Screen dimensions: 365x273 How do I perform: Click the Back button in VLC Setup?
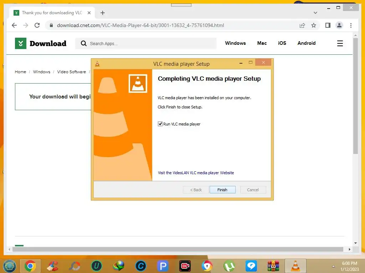(196, 190)
